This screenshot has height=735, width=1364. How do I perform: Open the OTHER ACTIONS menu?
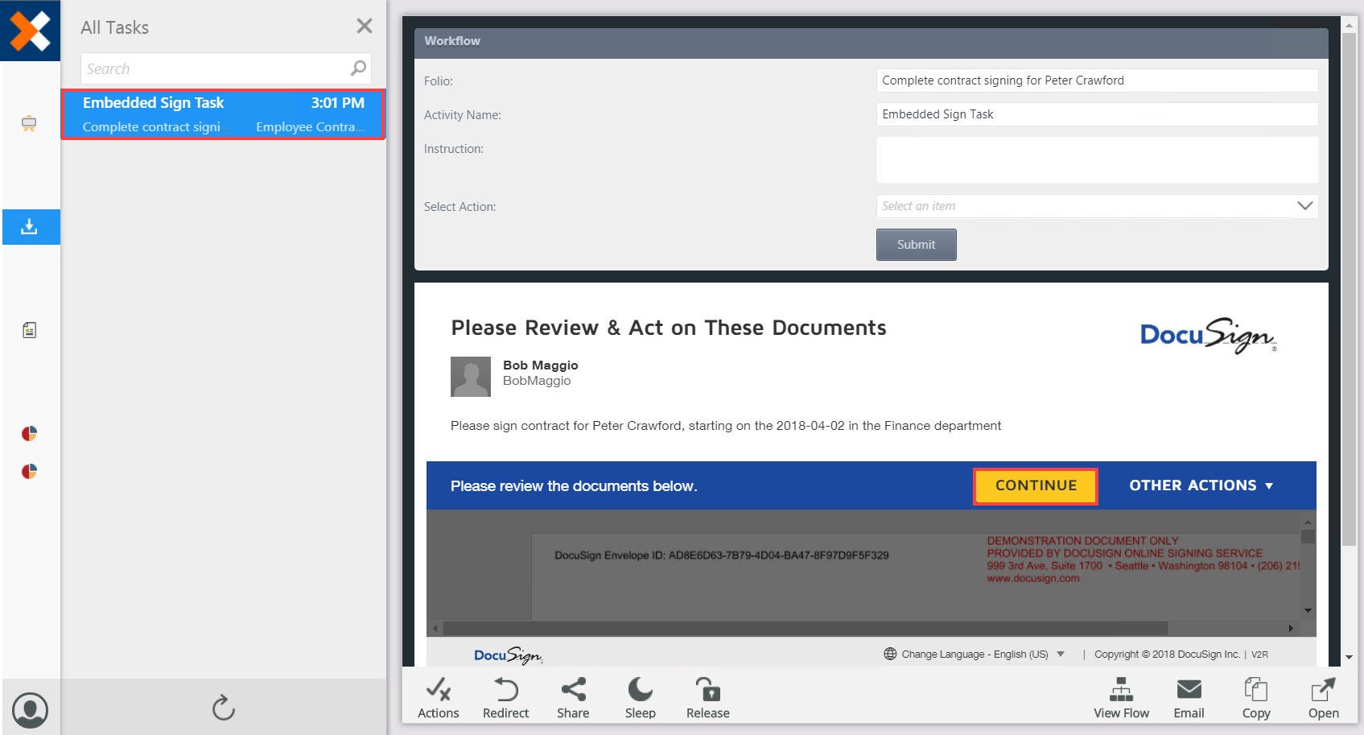click(x=1201, y=485)
